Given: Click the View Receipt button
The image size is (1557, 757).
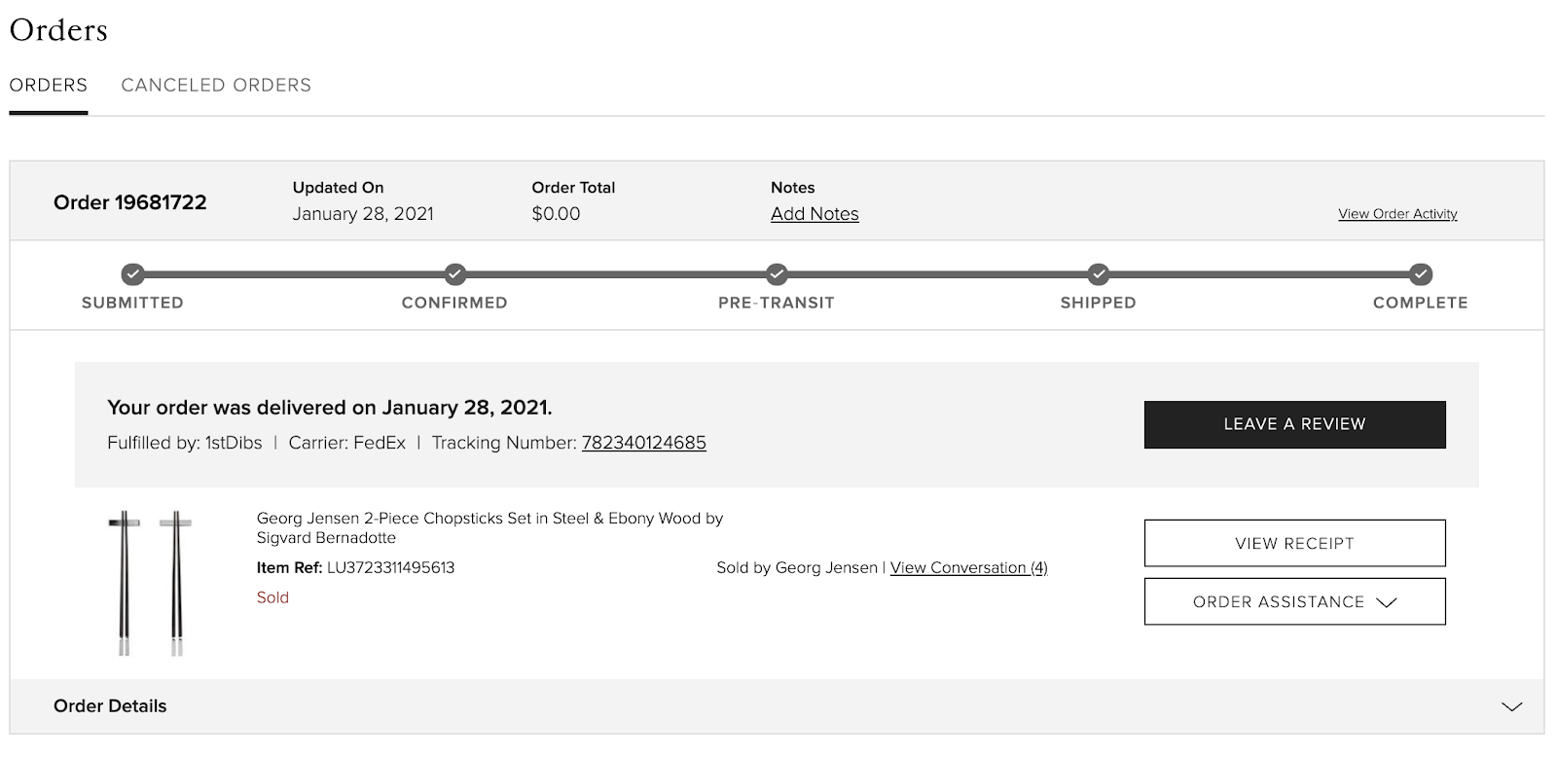Looking at the screenshot, I should [1294, 543].
